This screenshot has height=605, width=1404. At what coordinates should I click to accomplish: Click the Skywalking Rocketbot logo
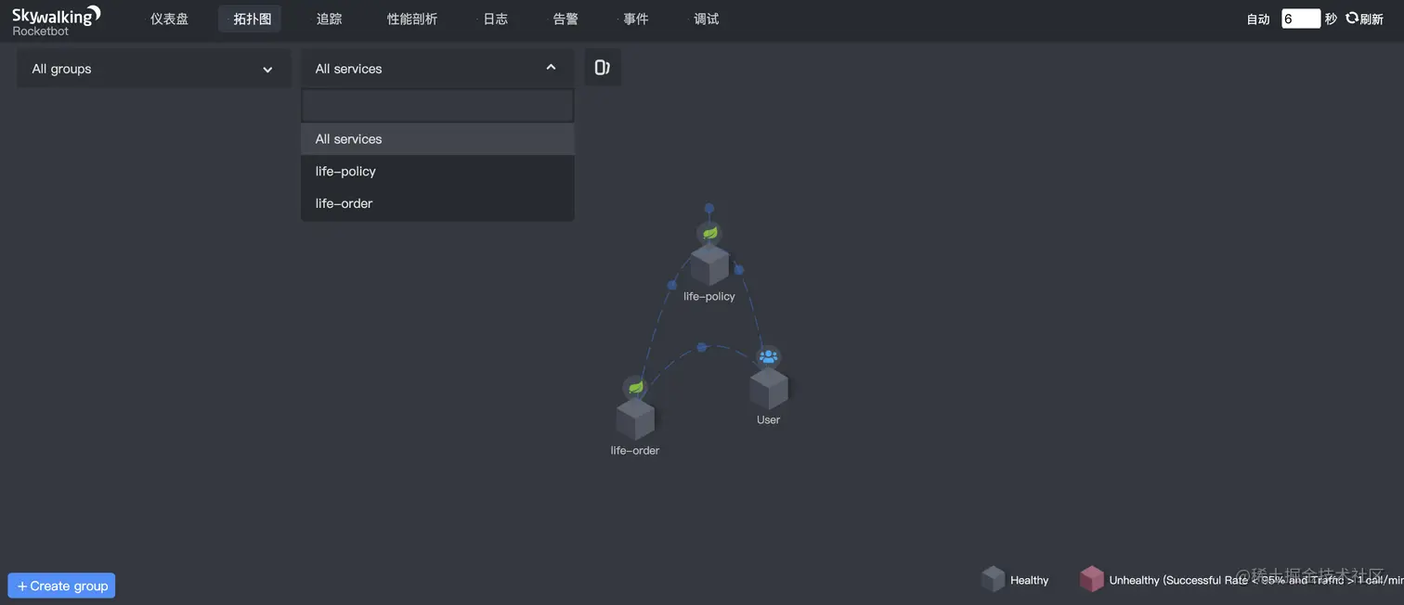(x=57, y=19)
